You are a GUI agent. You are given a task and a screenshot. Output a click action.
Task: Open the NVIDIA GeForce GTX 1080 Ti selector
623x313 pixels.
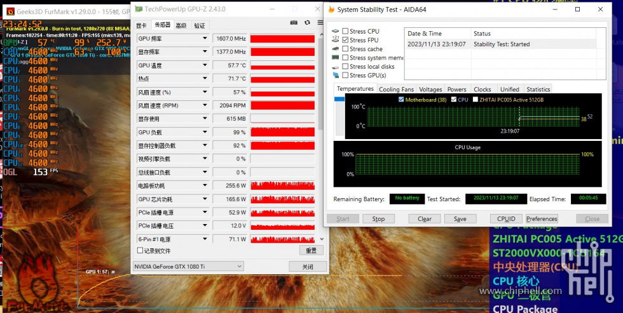click(x=188, y=266)
